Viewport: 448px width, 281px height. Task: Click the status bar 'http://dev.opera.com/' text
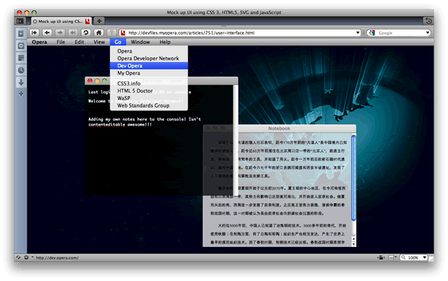click(57, 258)
